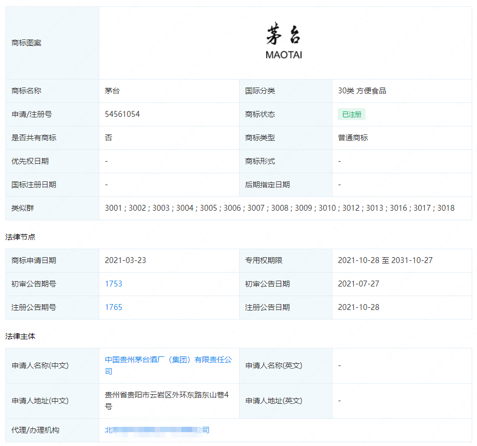The image size is (477, 446).
Task: Click 普通商标 trademark type value
Action: tap(353, 138)
